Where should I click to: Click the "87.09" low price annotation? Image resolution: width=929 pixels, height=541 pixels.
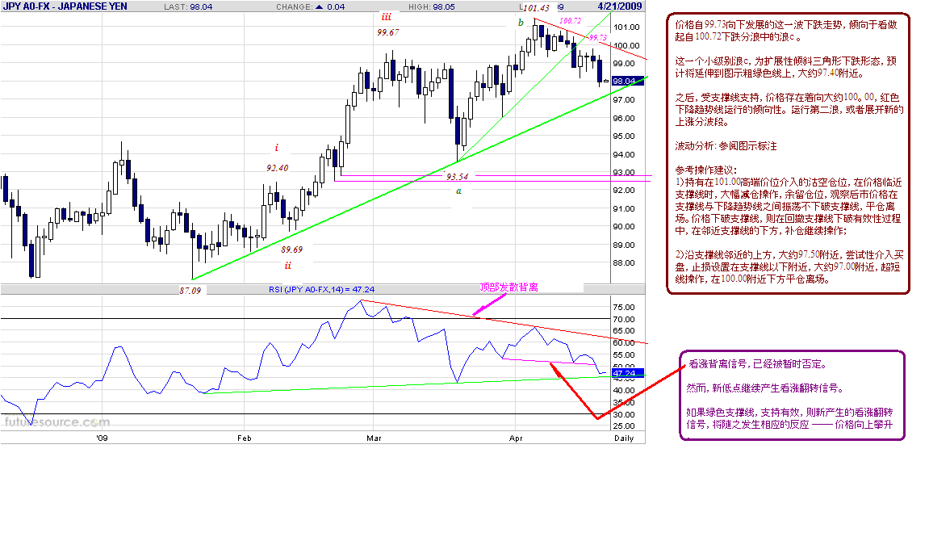(x=190, y=291)
